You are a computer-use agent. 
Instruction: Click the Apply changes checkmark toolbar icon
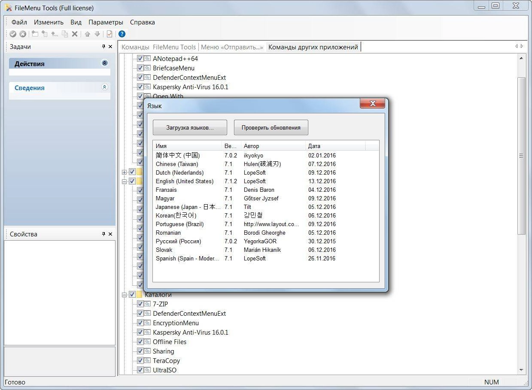[13, 34]
